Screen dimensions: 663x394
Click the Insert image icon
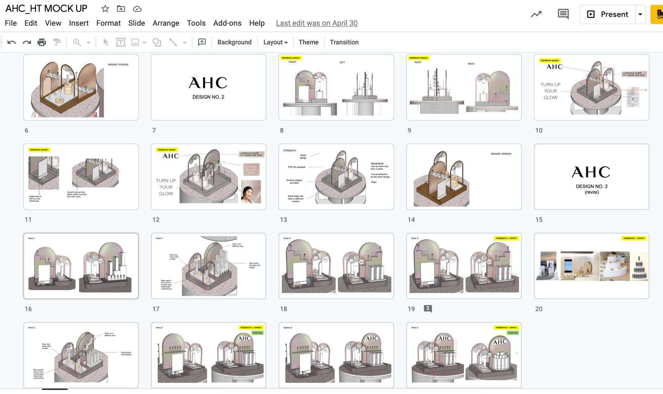coord(135,42)
